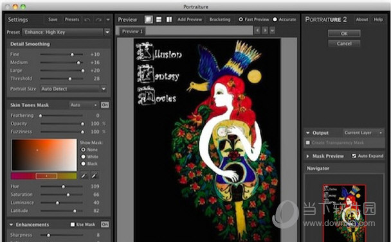Pick the subtract-color eyedropper tool
Screen dimensions: 391x242
95,176
